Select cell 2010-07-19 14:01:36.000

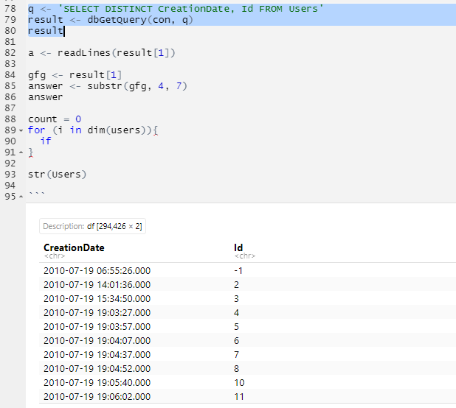[97, 285]
